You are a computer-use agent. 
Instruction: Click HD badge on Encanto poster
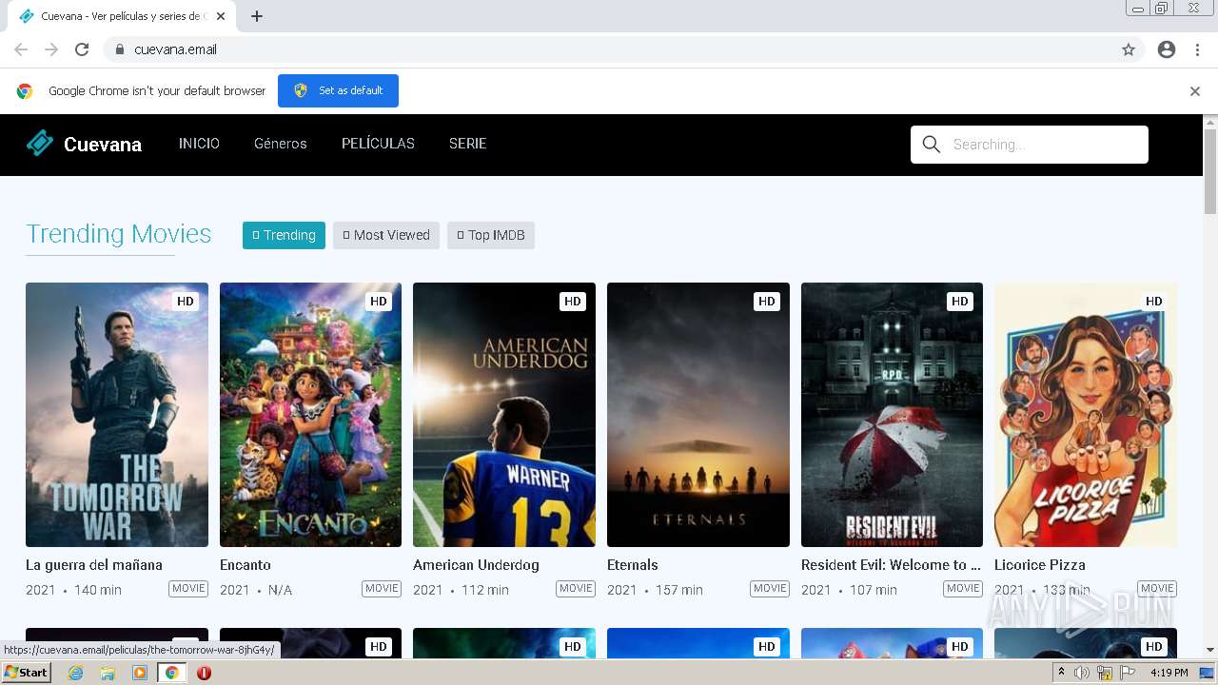[x=379, y=302]
